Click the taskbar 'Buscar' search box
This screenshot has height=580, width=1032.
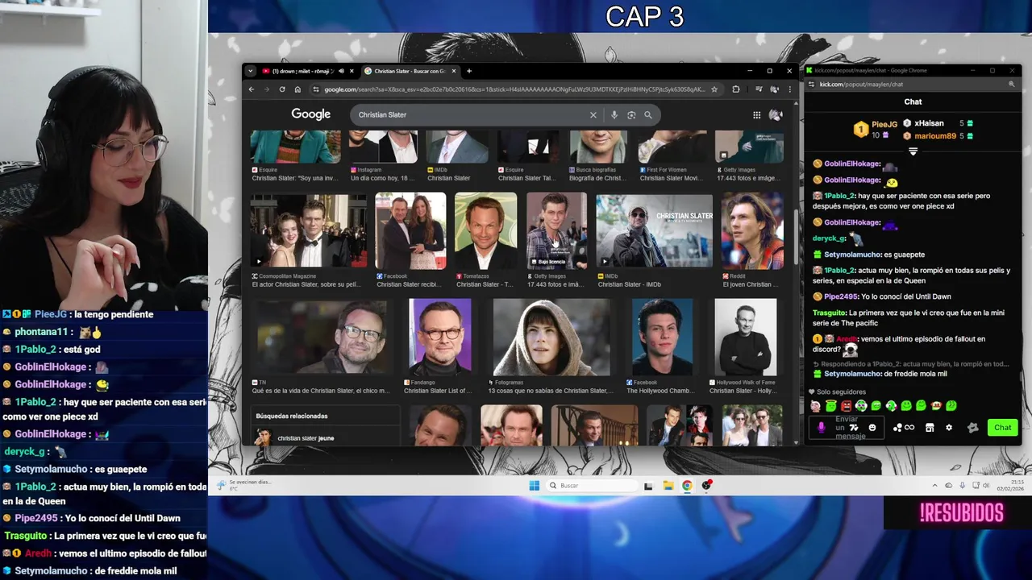pyautogui.click(x=591, y=486)
